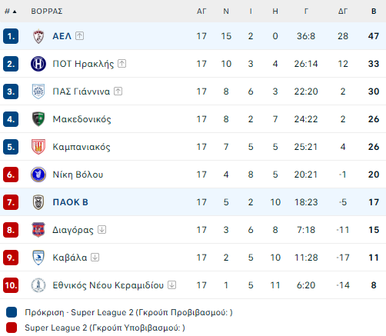Click the relegation arrow icon beside Καβάλα
Image resolution: width=386 pixels, height=336 pixels.
(x=95, y=258)
